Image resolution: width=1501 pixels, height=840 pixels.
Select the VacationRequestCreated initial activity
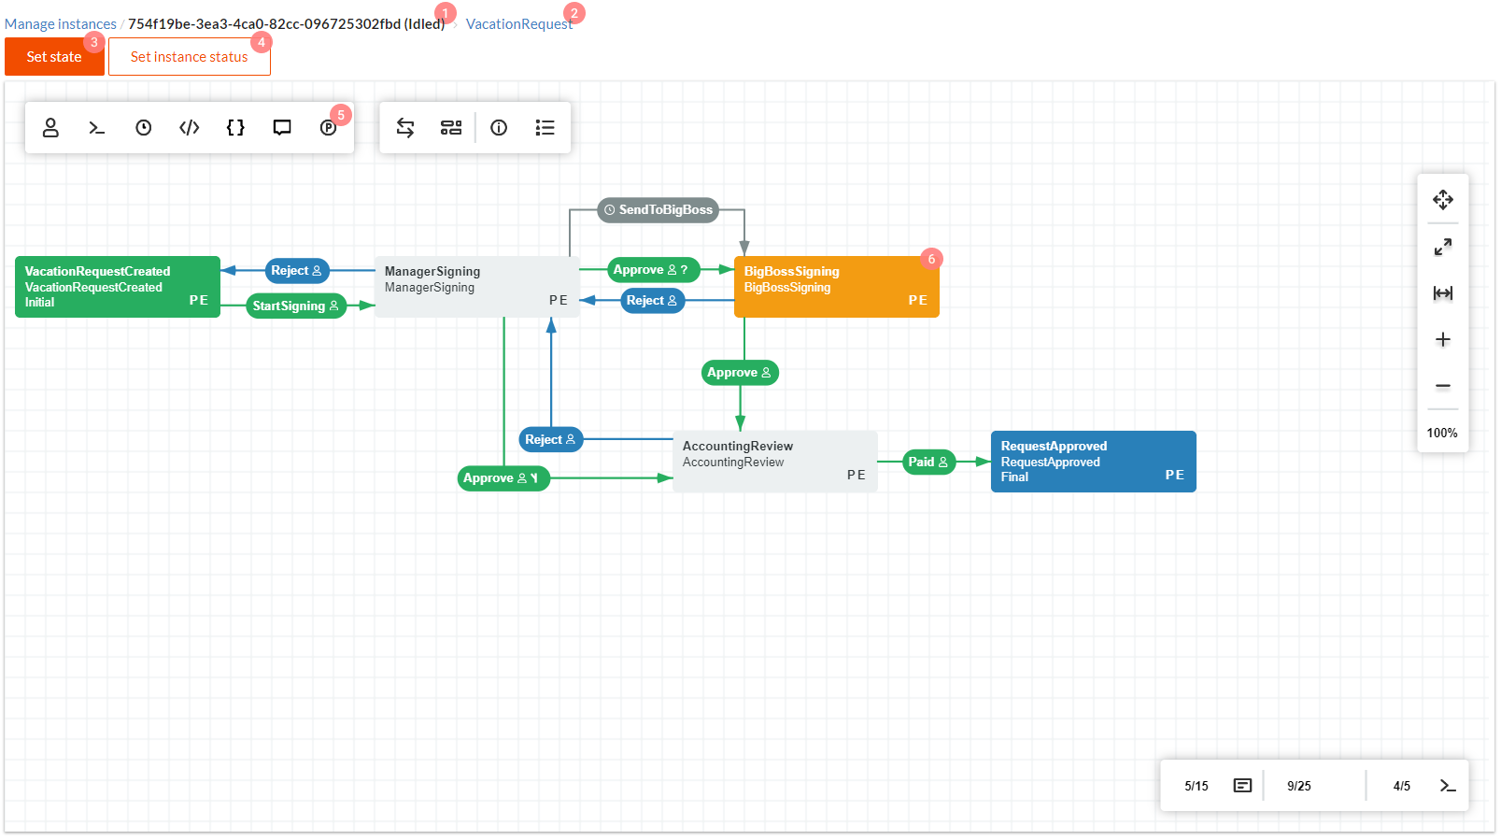pyautogui.click(x=118, y=287)
